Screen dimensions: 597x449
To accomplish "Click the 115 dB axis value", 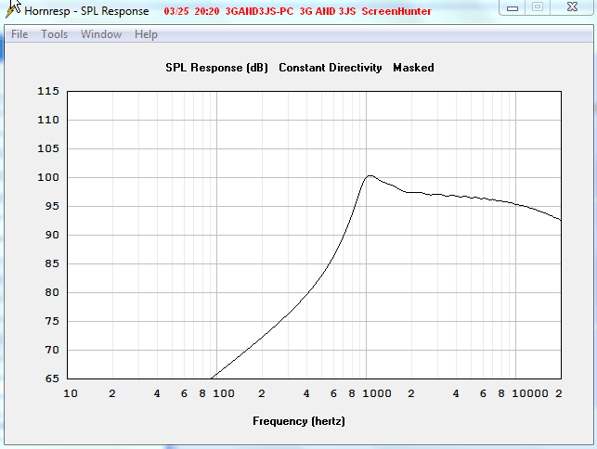I will point(48,91).
